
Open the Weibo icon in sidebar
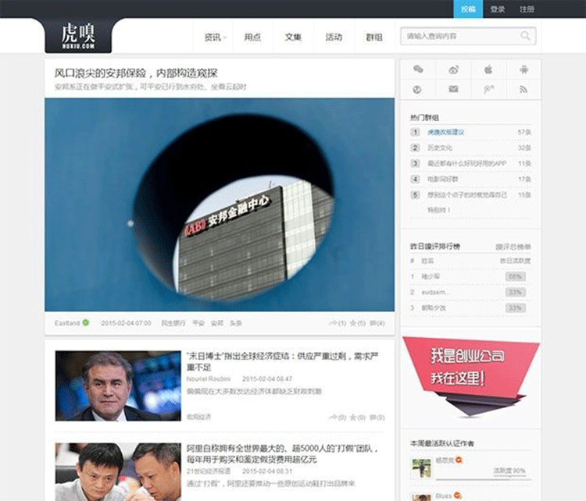[x=453, y=69]
